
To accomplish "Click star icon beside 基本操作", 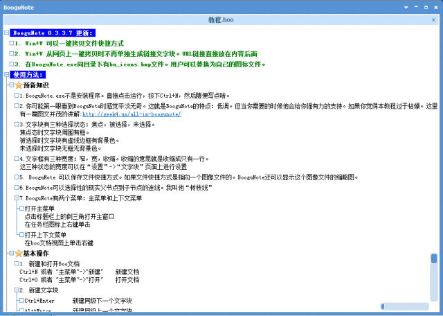I will point(19,253).
